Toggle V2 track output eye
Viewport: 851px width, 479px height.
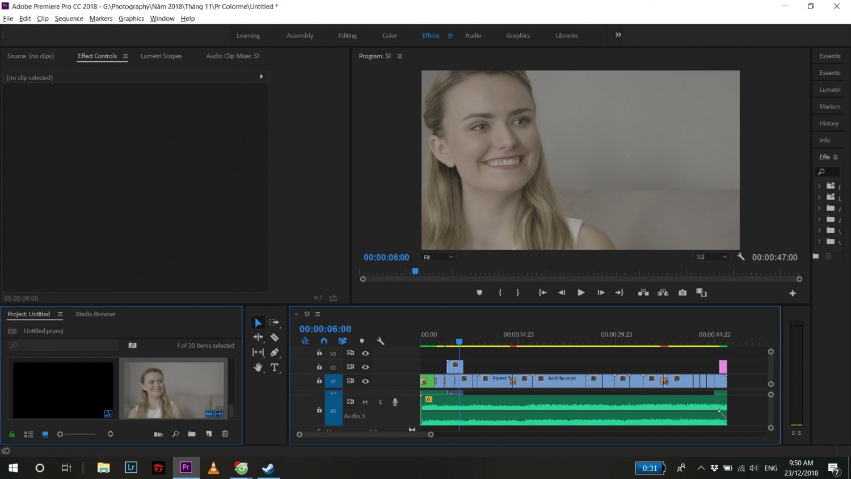pos(365,367)
